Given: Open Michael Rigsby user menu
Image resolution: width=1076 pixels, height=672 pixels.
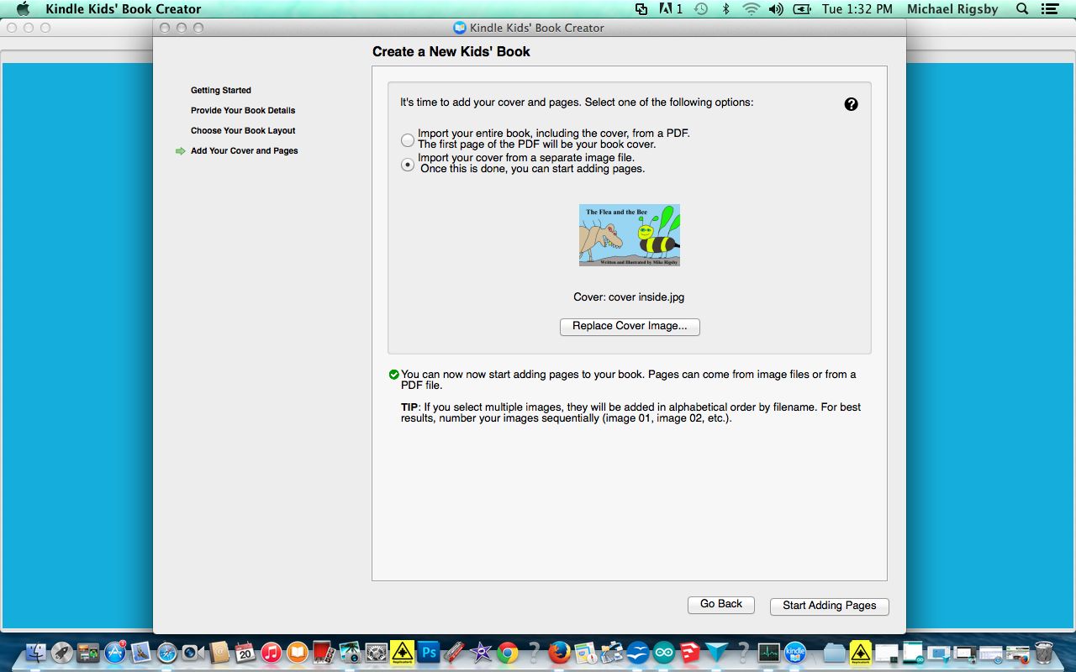Looking at the screenshot, I should [x=952, y=9].
